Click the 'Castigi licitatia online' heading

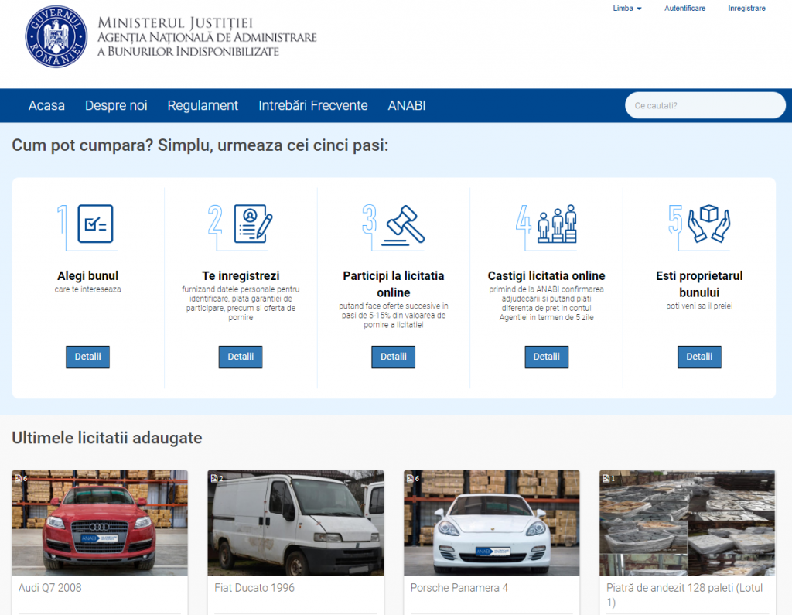pyautogui.click(x=547, y=276)
